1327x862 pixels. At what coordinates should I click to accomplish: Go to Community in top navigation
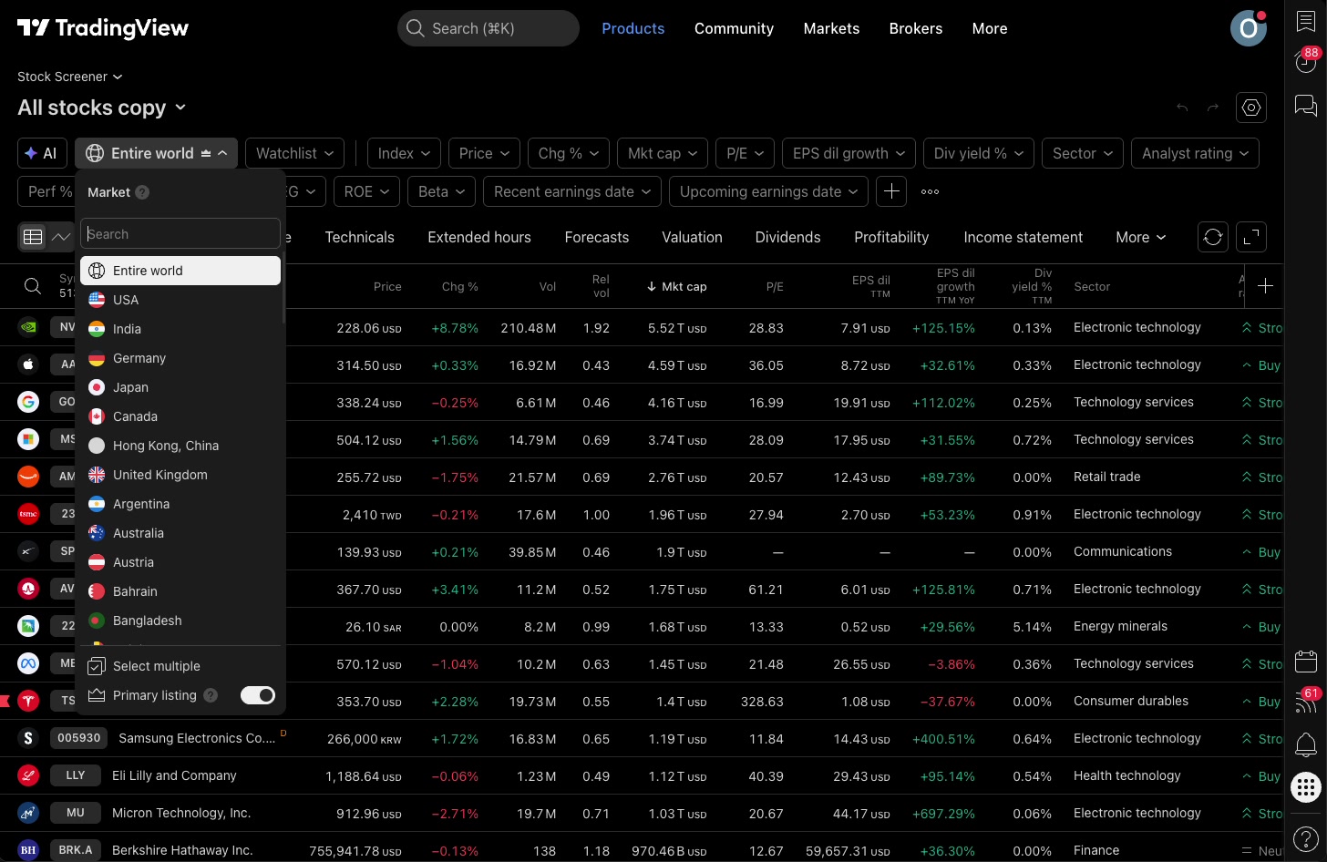click(x=734, y=28)
